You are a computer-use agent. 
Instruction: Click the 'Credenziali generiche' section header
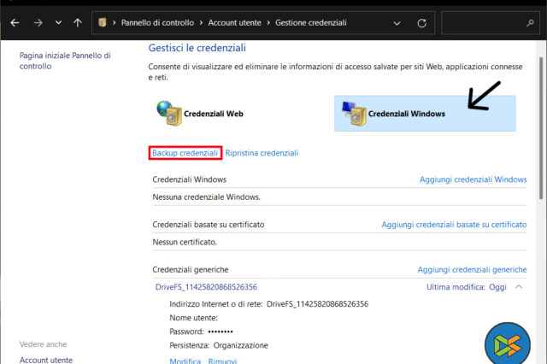coord(191,269)
